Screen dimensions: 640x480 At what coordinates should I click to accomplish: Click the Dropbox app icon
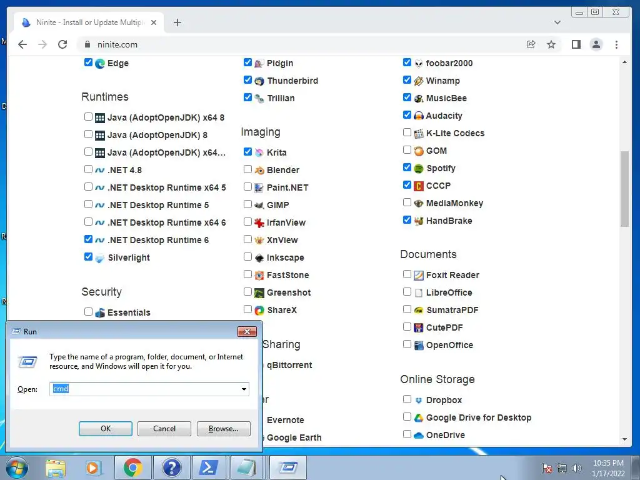(x=418, y=401)
